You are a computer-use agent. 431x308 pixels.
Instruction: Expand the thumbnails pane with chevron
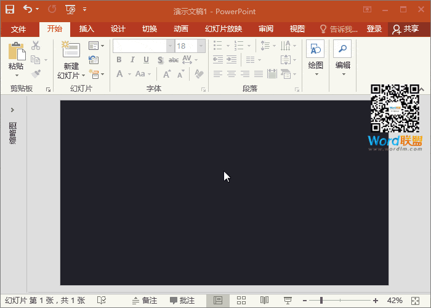(12, 110)
